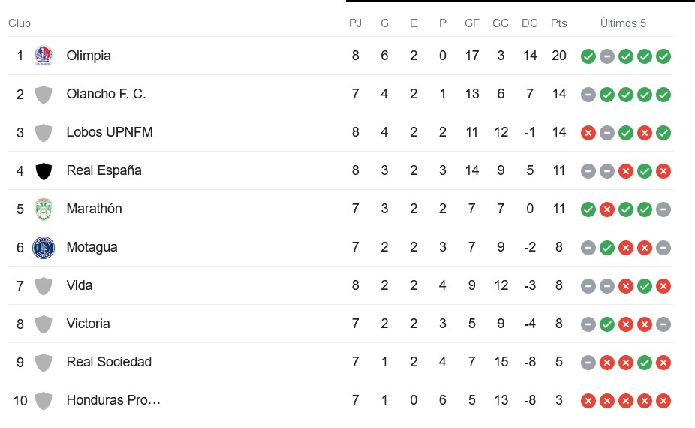Click Olancho F. C. gray shield icon

44,94
